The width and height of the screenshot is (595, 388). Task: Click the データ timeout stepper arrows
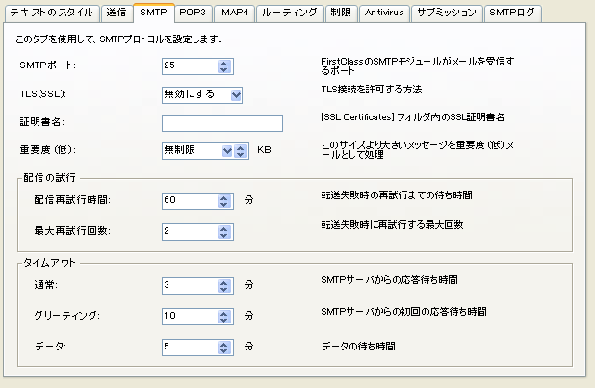[224, 345]
